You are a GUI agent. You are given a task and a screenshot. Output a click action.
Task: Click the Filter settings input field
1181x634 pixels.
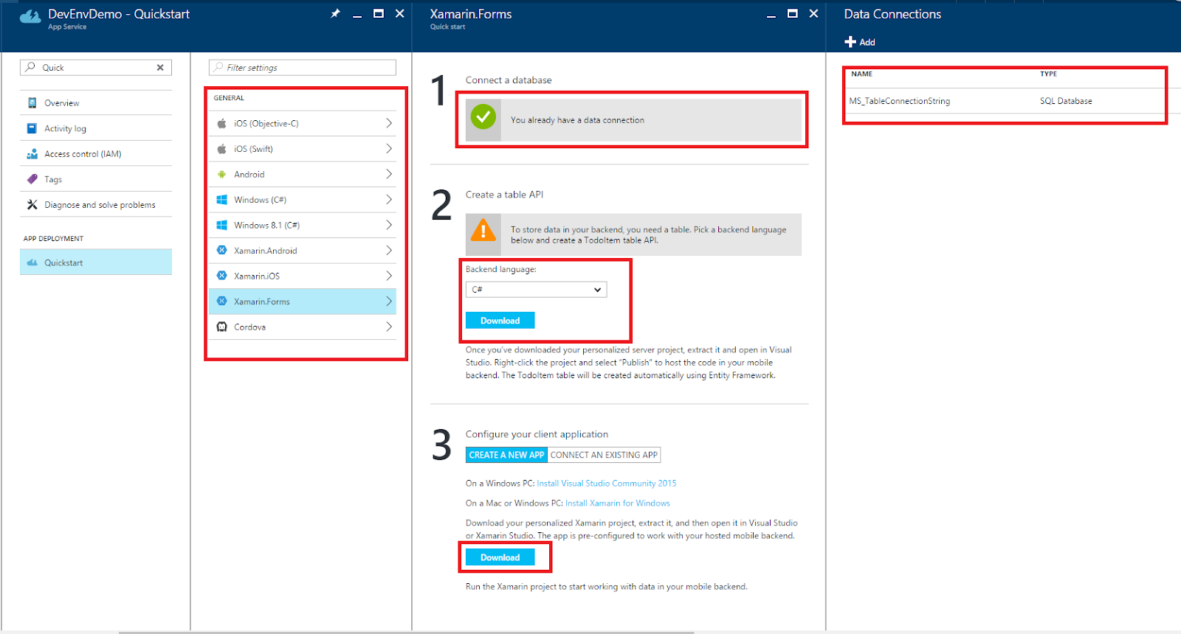[x=303, y=67]
